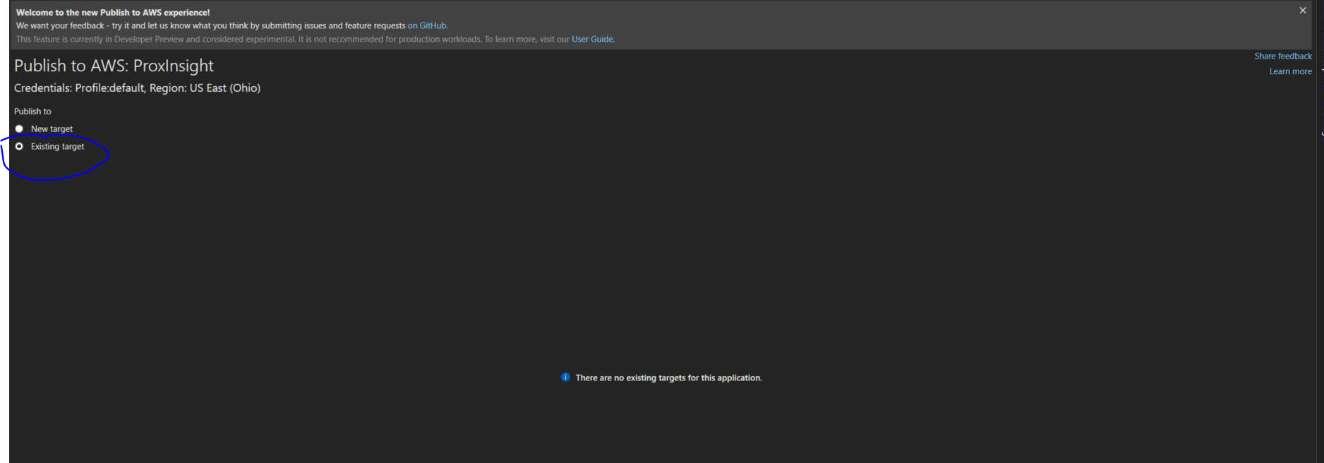1324x463 pixels.
Task: Click the Share feedback link
Action: pyautogui.click(x=1283, y=56)
